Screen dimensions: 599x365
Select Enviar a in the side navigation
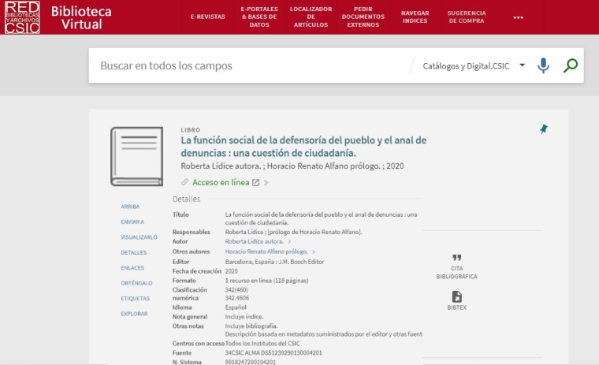[x=132, y=222]
